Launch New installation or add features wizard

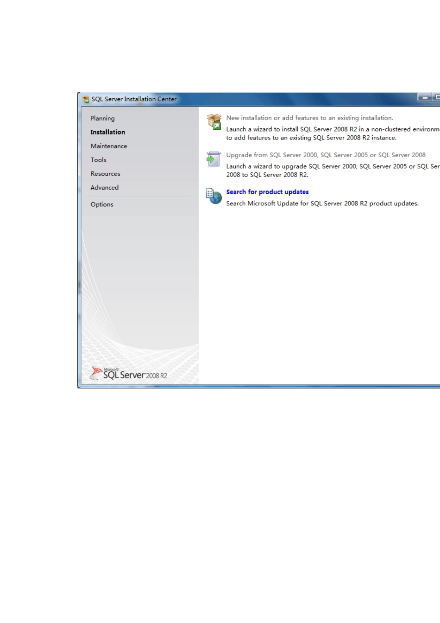coord(309,118)
